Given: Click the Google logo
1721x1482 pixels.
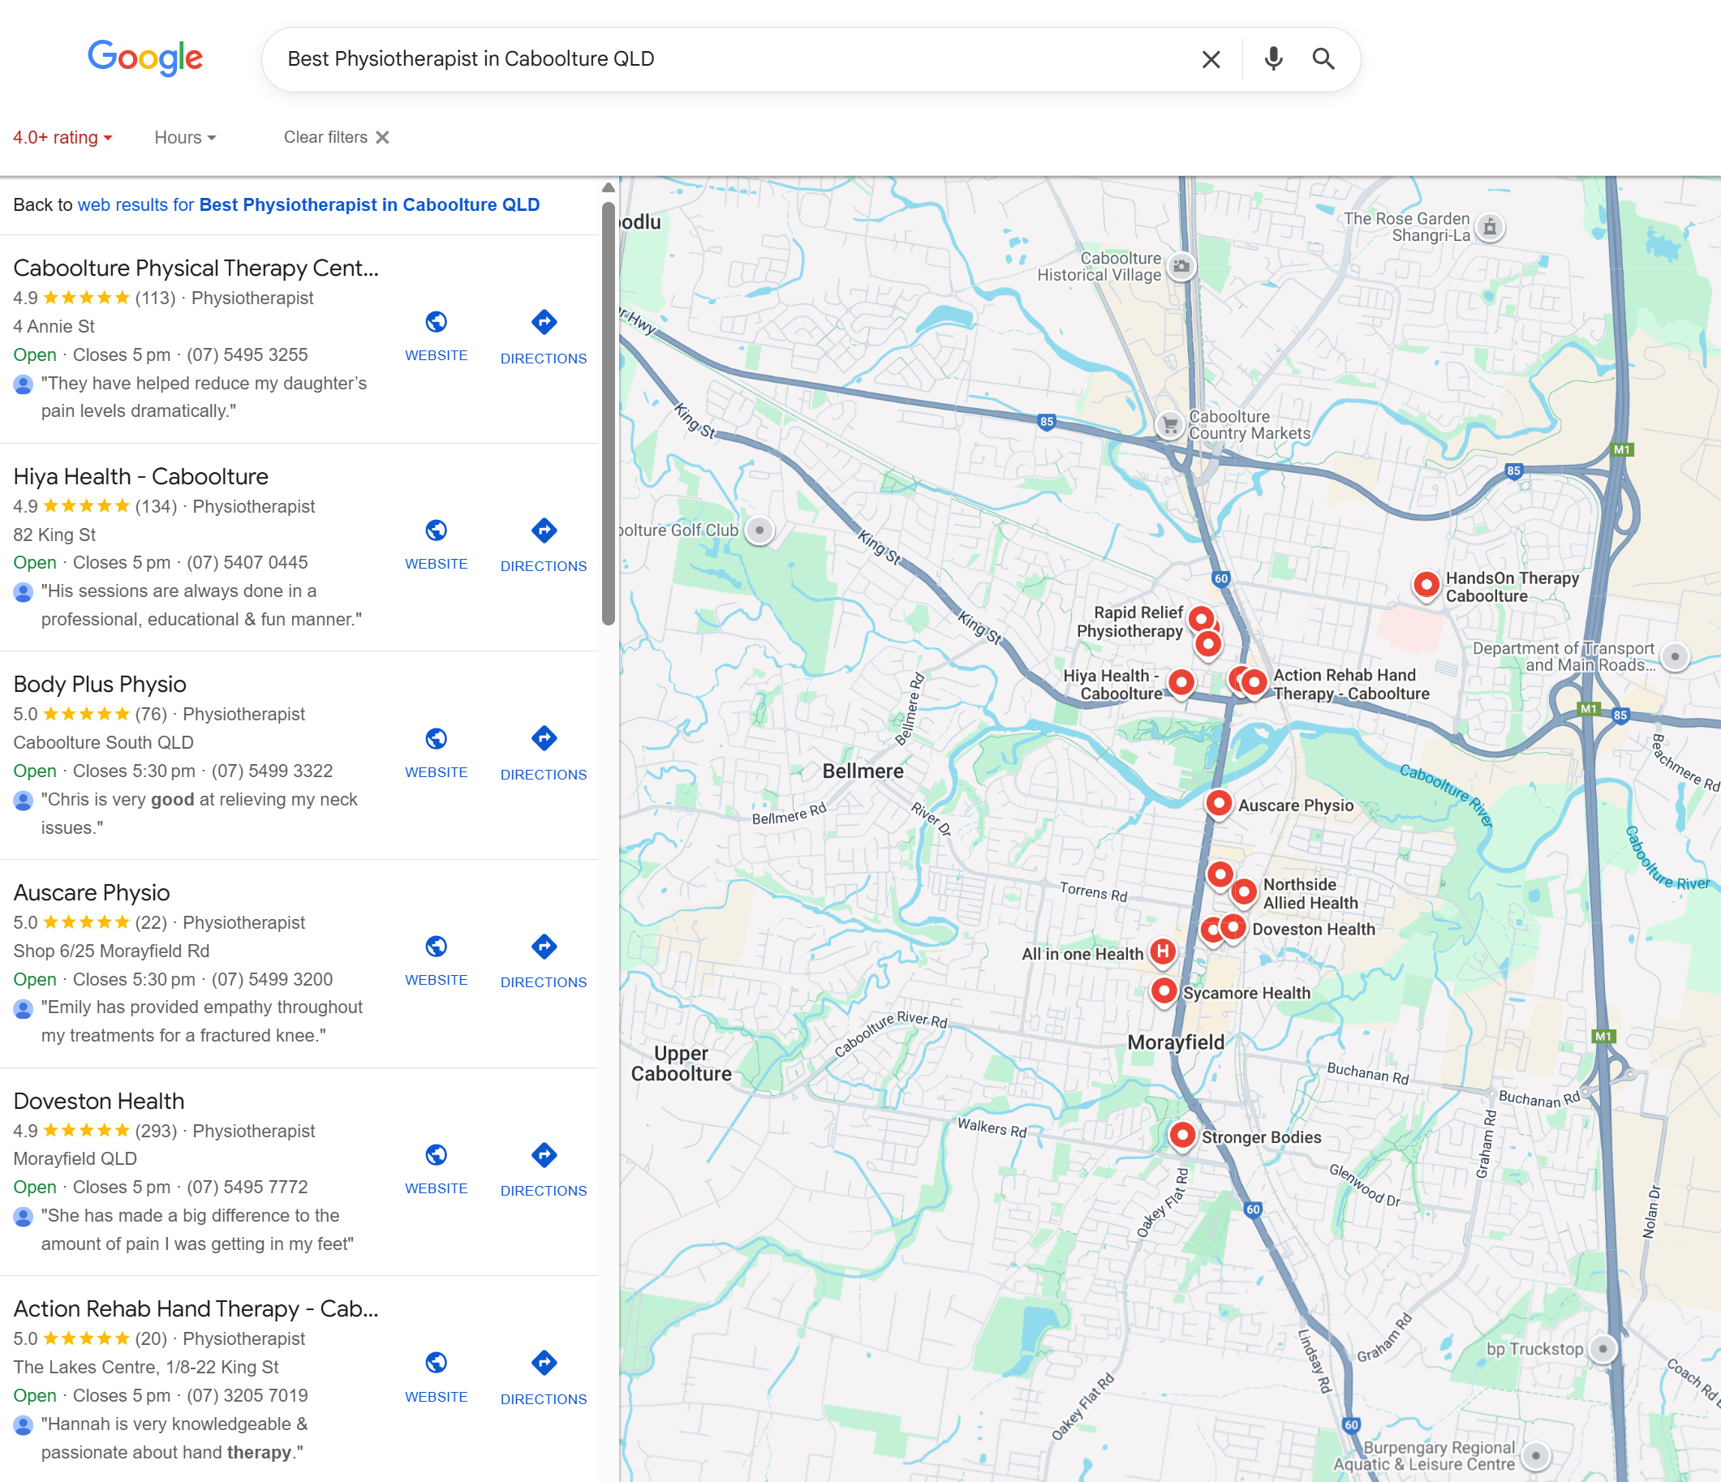Looking at the screenshot, I should (x=145, y=58).
